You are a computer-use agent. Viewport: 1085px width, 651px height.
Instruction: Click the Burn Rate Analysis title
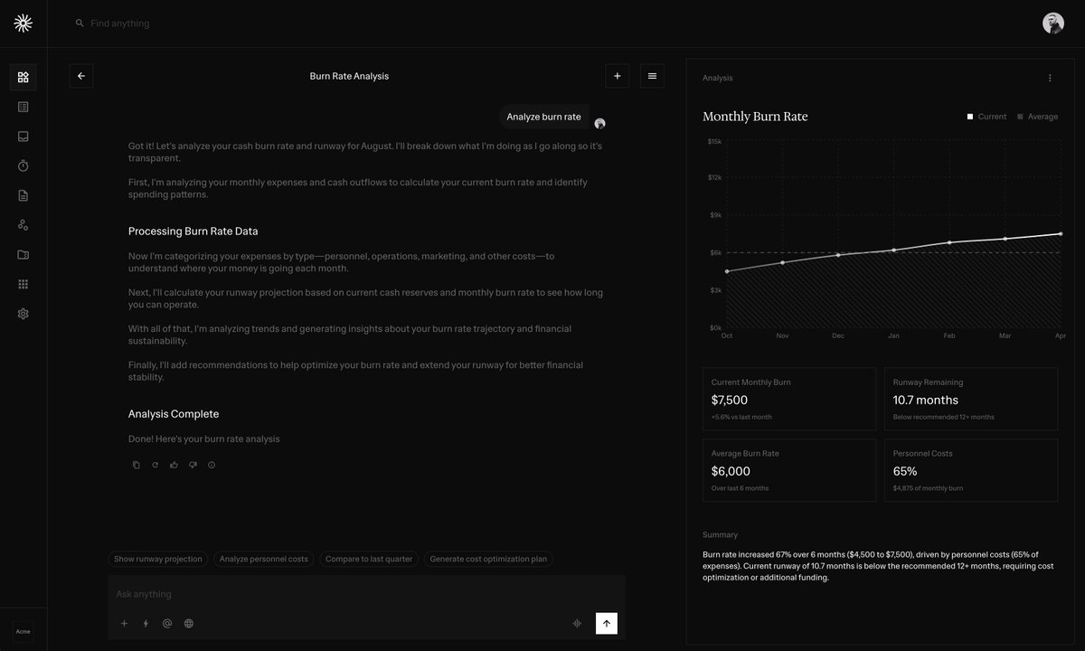(349, 76)
